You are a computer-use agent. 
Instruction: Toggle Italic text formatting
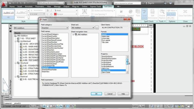tap(51, 11)
